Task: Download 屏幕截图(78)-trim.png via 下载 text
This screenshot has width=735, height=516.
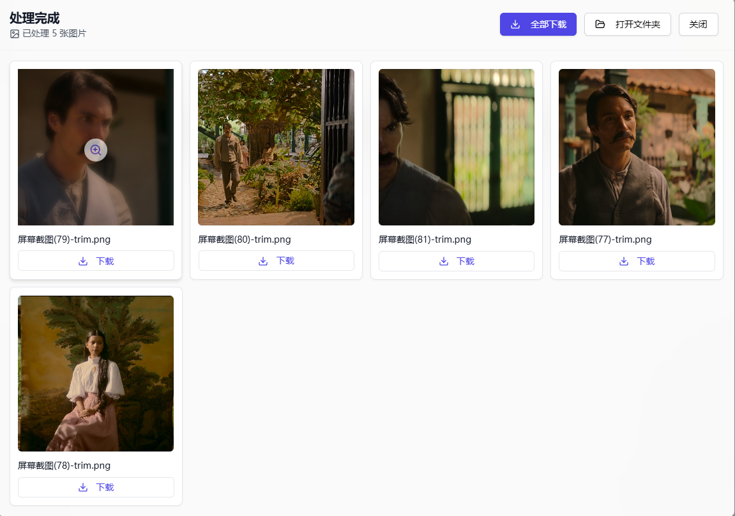Action: tap(105, 487)
